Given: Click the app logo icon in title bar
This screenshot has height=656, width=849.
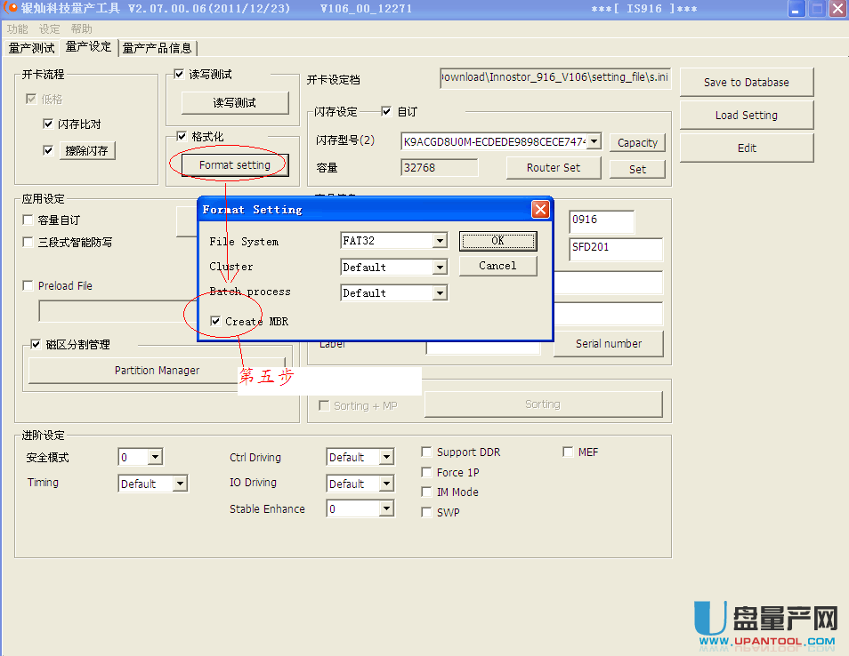Looking at the screenshot, I should [x=12, y=9].
